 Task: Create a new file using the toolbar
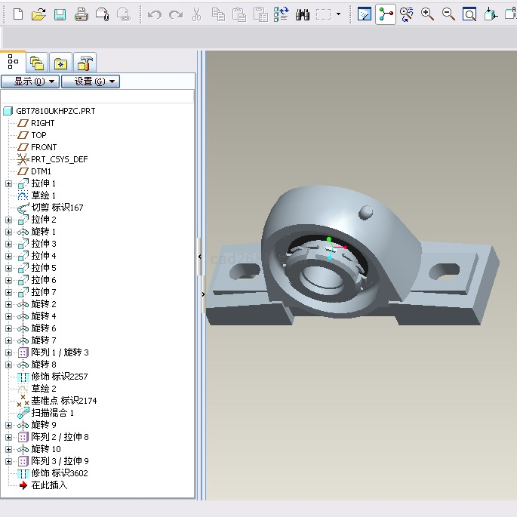18,14
